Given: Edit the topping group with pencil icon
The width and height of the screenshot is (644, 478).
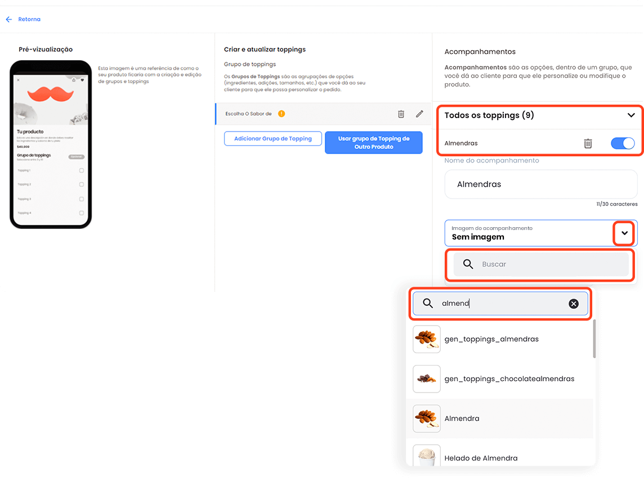Looking at the screenshot, I should 419,114.
